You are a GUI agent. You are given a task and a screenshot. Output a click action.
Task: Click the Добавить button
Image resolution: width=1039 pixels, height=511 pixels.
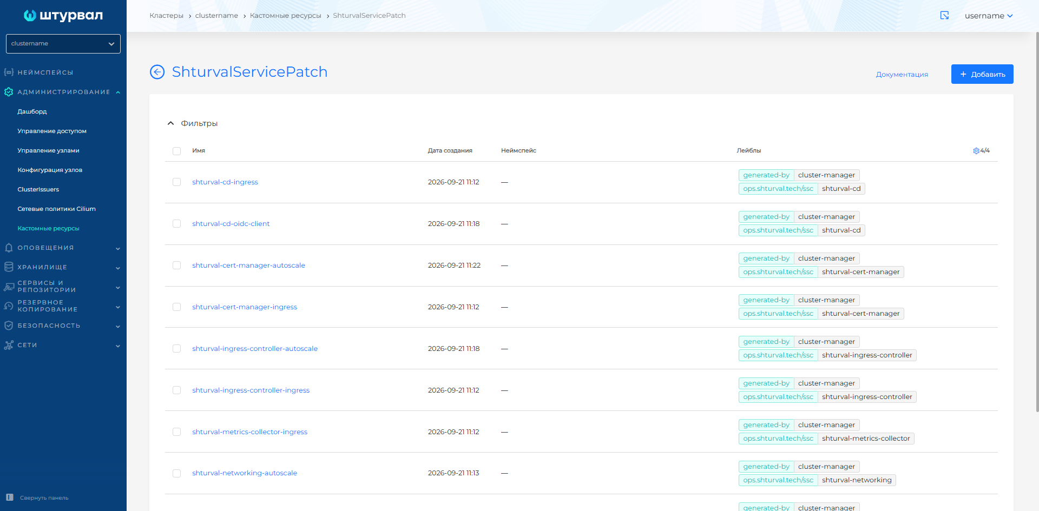coord(982,74)
